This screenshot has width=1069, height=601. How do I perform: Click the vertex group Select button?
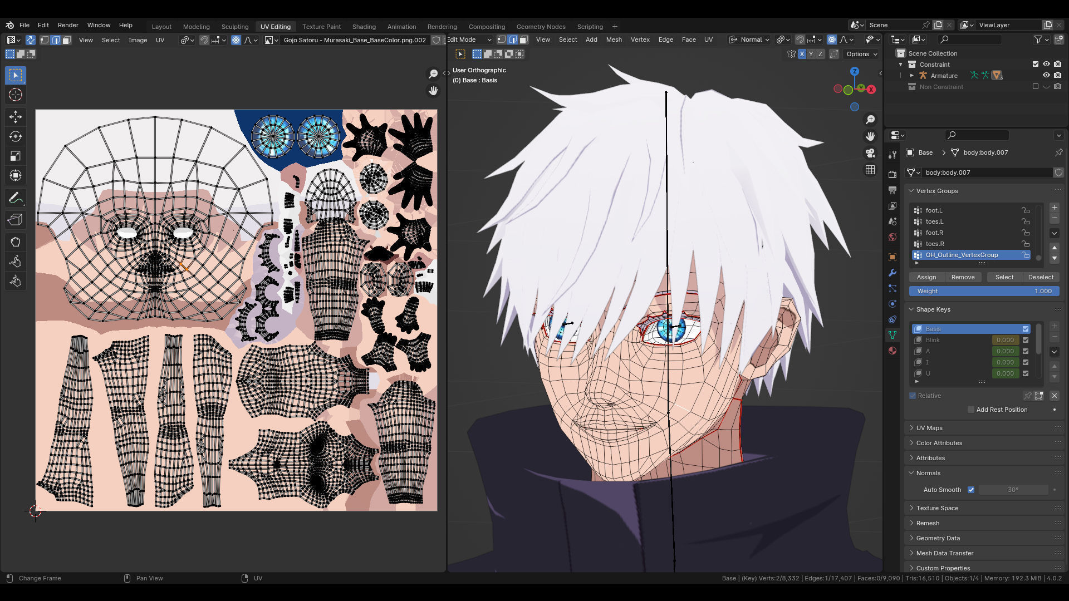(1004, 277)
